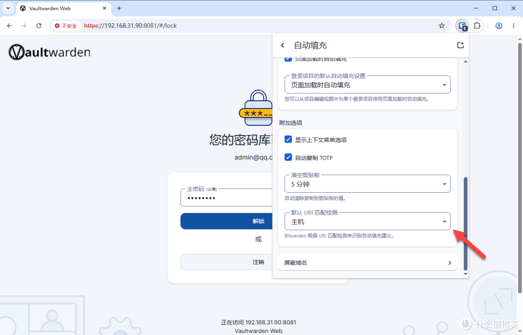Go back to previous page
The image size is (523, 335).
(x=9, y=26)
